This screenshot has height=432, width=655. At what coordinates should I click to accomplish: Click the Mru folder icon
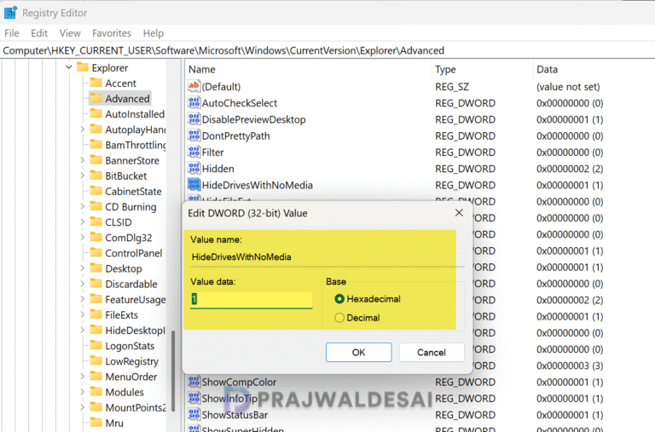click(96, 423)
